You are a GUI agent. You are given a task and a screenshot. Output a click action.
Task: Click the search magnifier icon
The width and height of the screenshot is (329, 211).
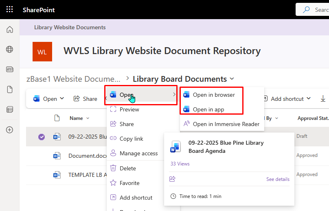306,10
